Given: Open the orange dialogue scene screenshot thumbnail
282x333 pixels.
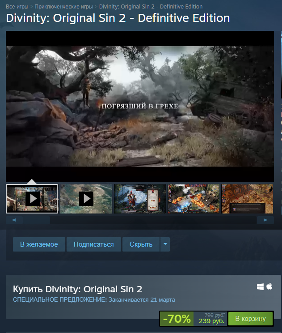Looking at the screenshot, I should (247, 199).
